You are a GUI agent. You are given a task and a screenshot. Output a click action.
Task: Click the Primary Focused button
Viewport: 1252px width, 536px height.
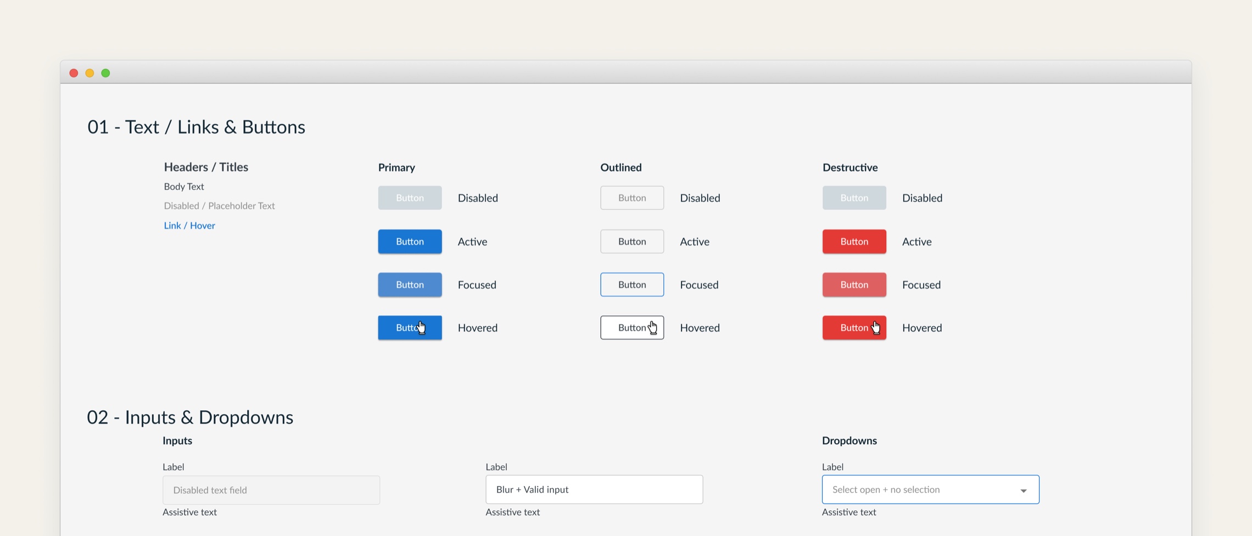(x=410, y=284)
